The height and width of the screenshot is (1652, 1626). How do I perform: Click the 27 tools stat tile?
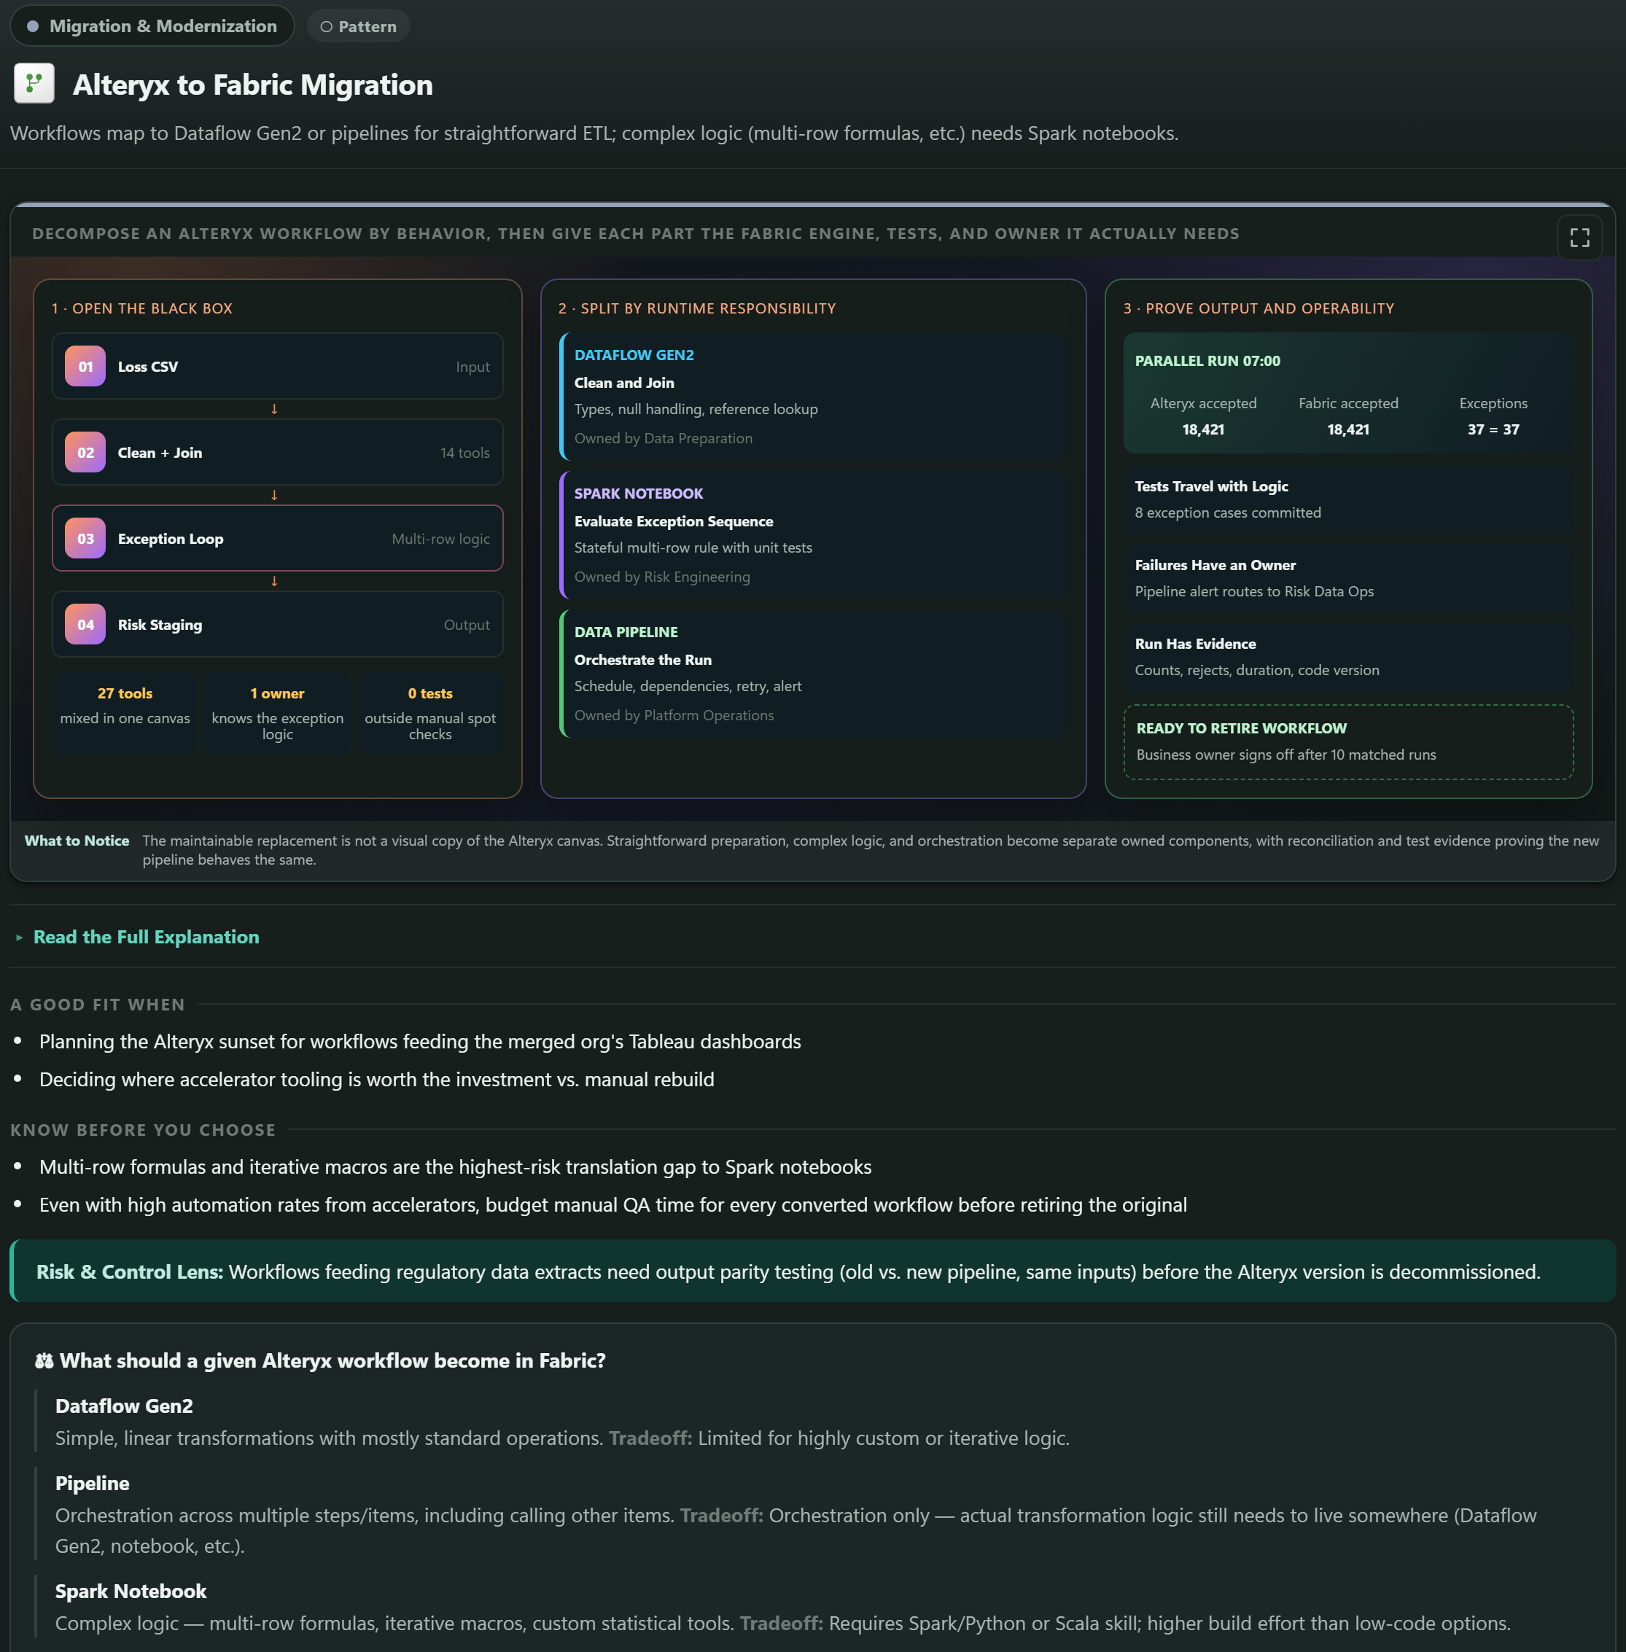[125, 714]
